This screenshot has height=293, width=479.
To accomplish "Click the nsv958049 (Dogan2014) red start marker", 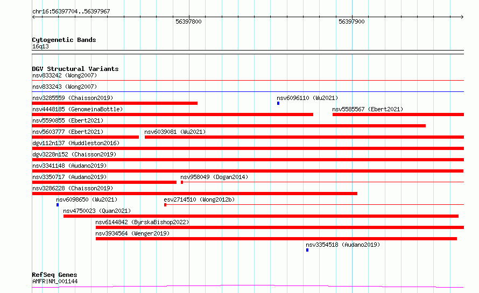I will point(182,182).
